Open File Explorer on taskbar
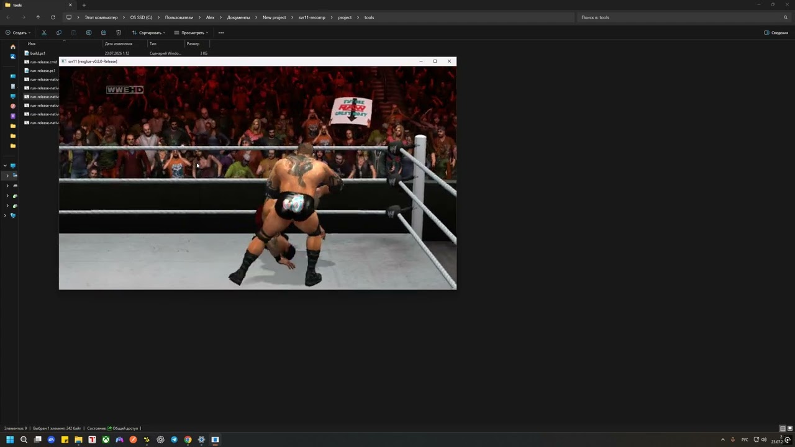Screen dimensions: 795x447 (78, 440)
